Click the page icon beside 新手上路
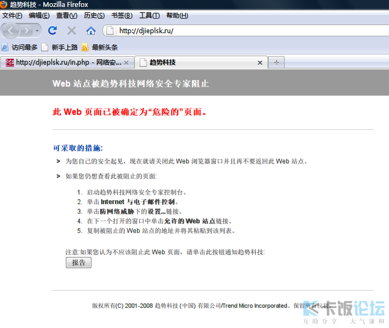 (44, 47)
